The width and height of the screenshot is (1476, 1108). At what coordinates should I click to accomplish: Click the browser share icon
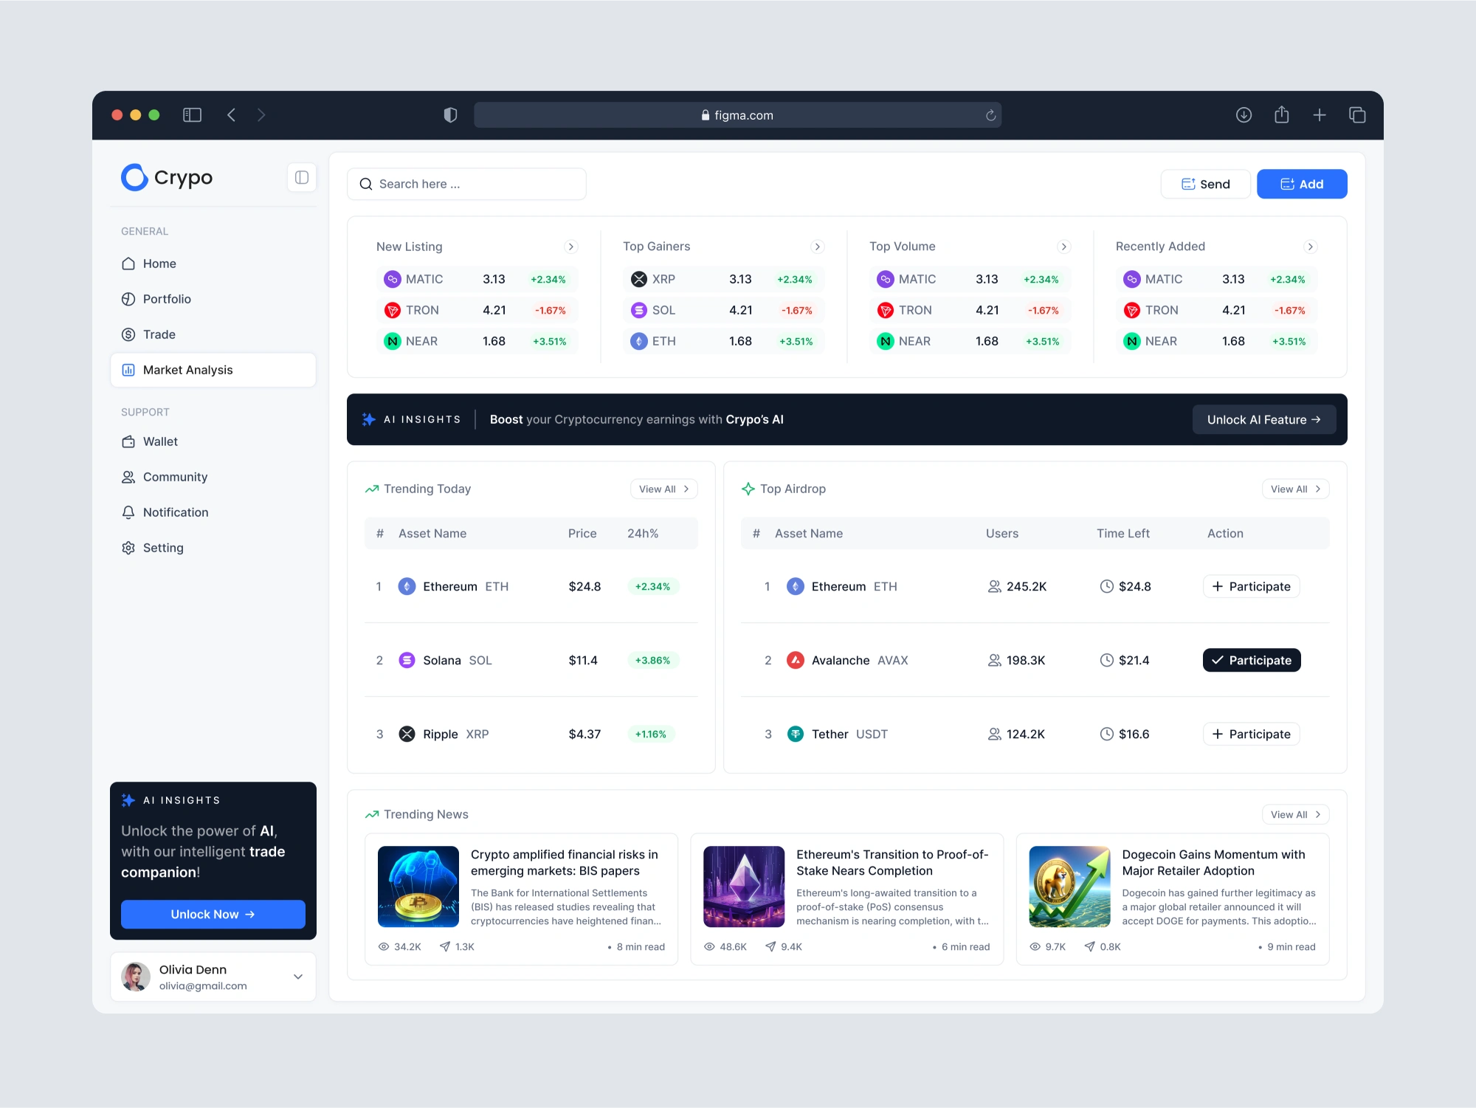coord(1281,115)
